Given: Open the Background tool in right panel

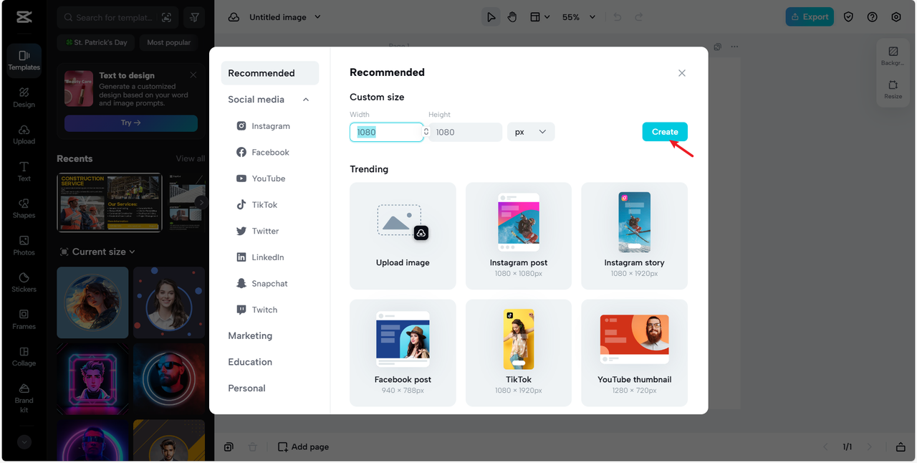Looking at the screenshot, I should 893,57.
